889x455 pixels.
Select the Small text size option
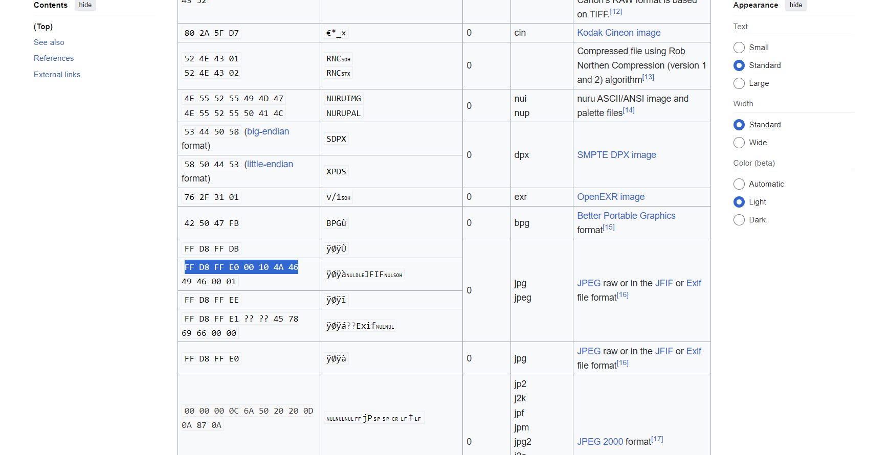[x=739, y=48]
